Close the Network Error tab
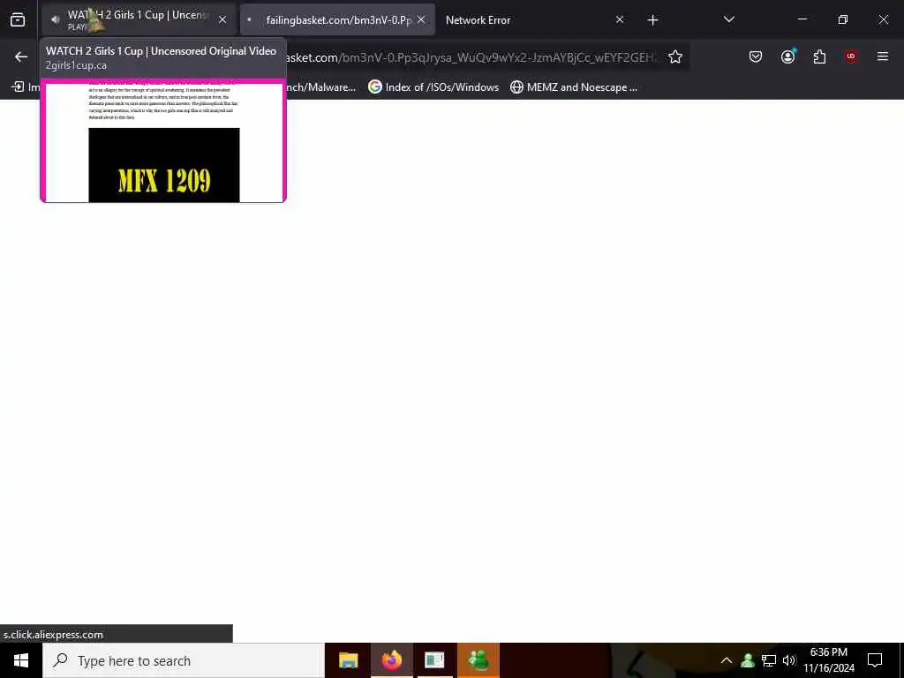The width and height of the screenshot is (904, 678). pyautogui.click(x=620, y=19)
